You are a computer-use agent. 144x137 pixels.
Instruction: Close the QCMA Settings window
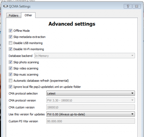pos(136,6)
